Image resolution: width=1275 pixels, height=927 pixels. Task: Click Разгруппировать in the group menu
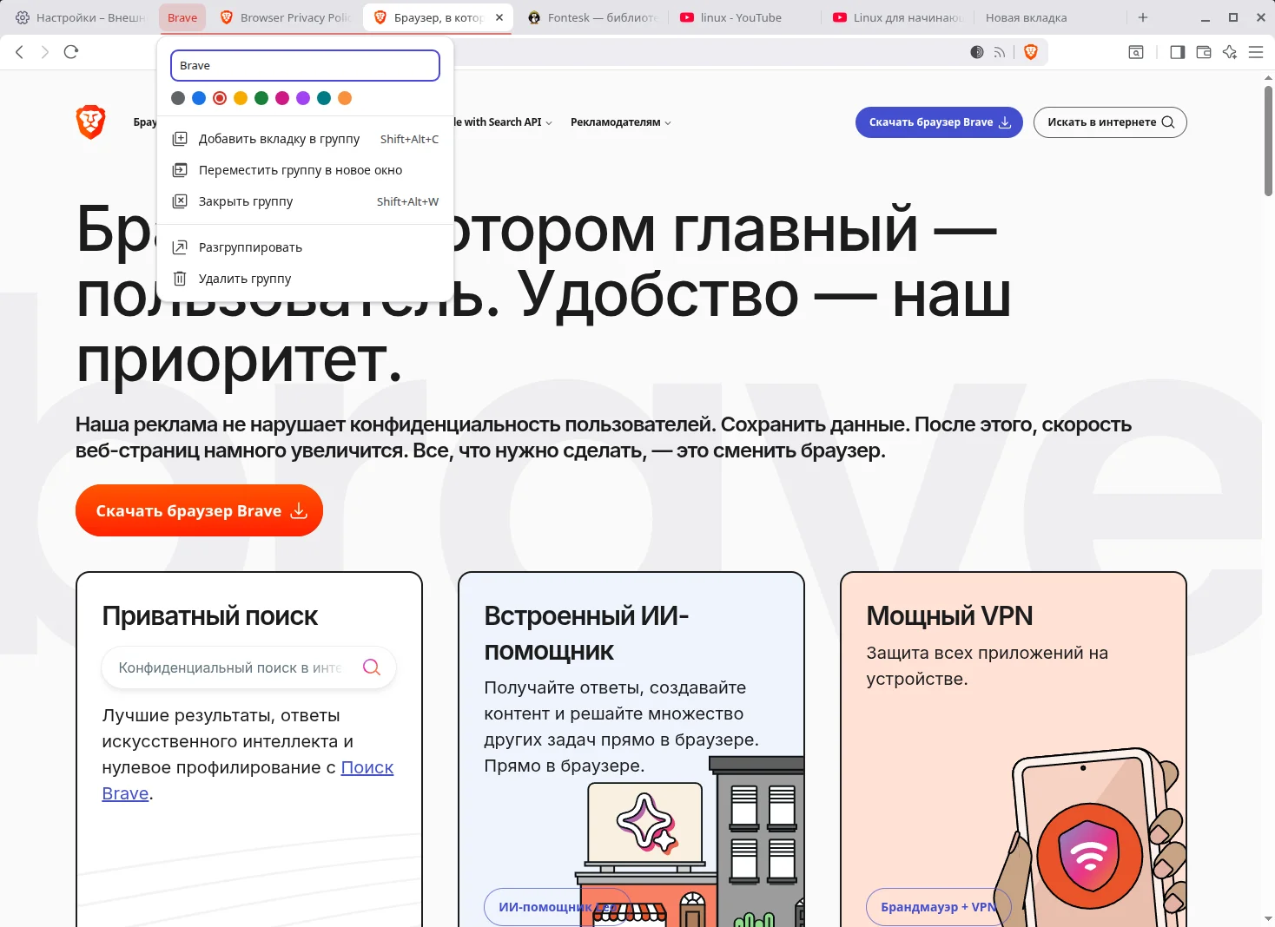coord(250,247)
